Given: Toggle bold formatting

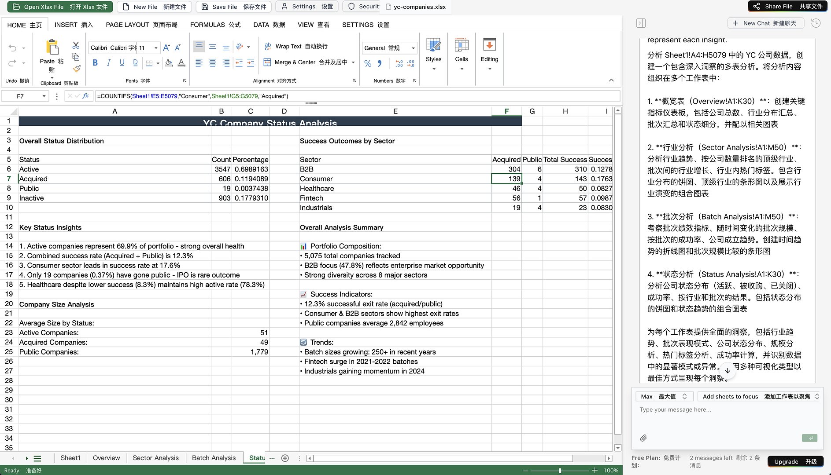Looking at the screenshot, I should 95,63.
